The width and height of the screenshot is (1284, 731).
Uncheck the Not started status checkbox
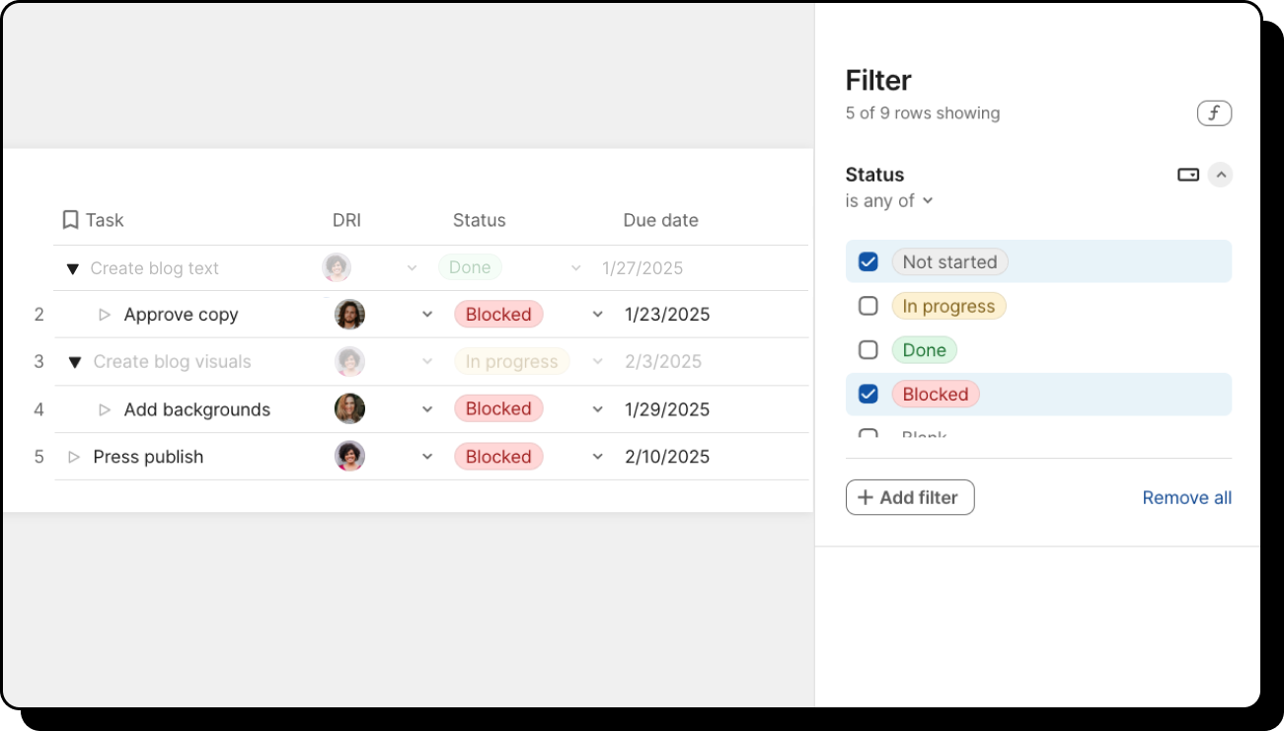point(869,261)
